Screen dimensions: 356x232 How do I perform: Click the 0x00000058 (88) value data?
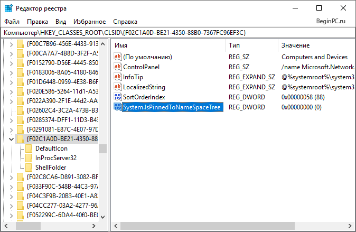tap(303, 97)
